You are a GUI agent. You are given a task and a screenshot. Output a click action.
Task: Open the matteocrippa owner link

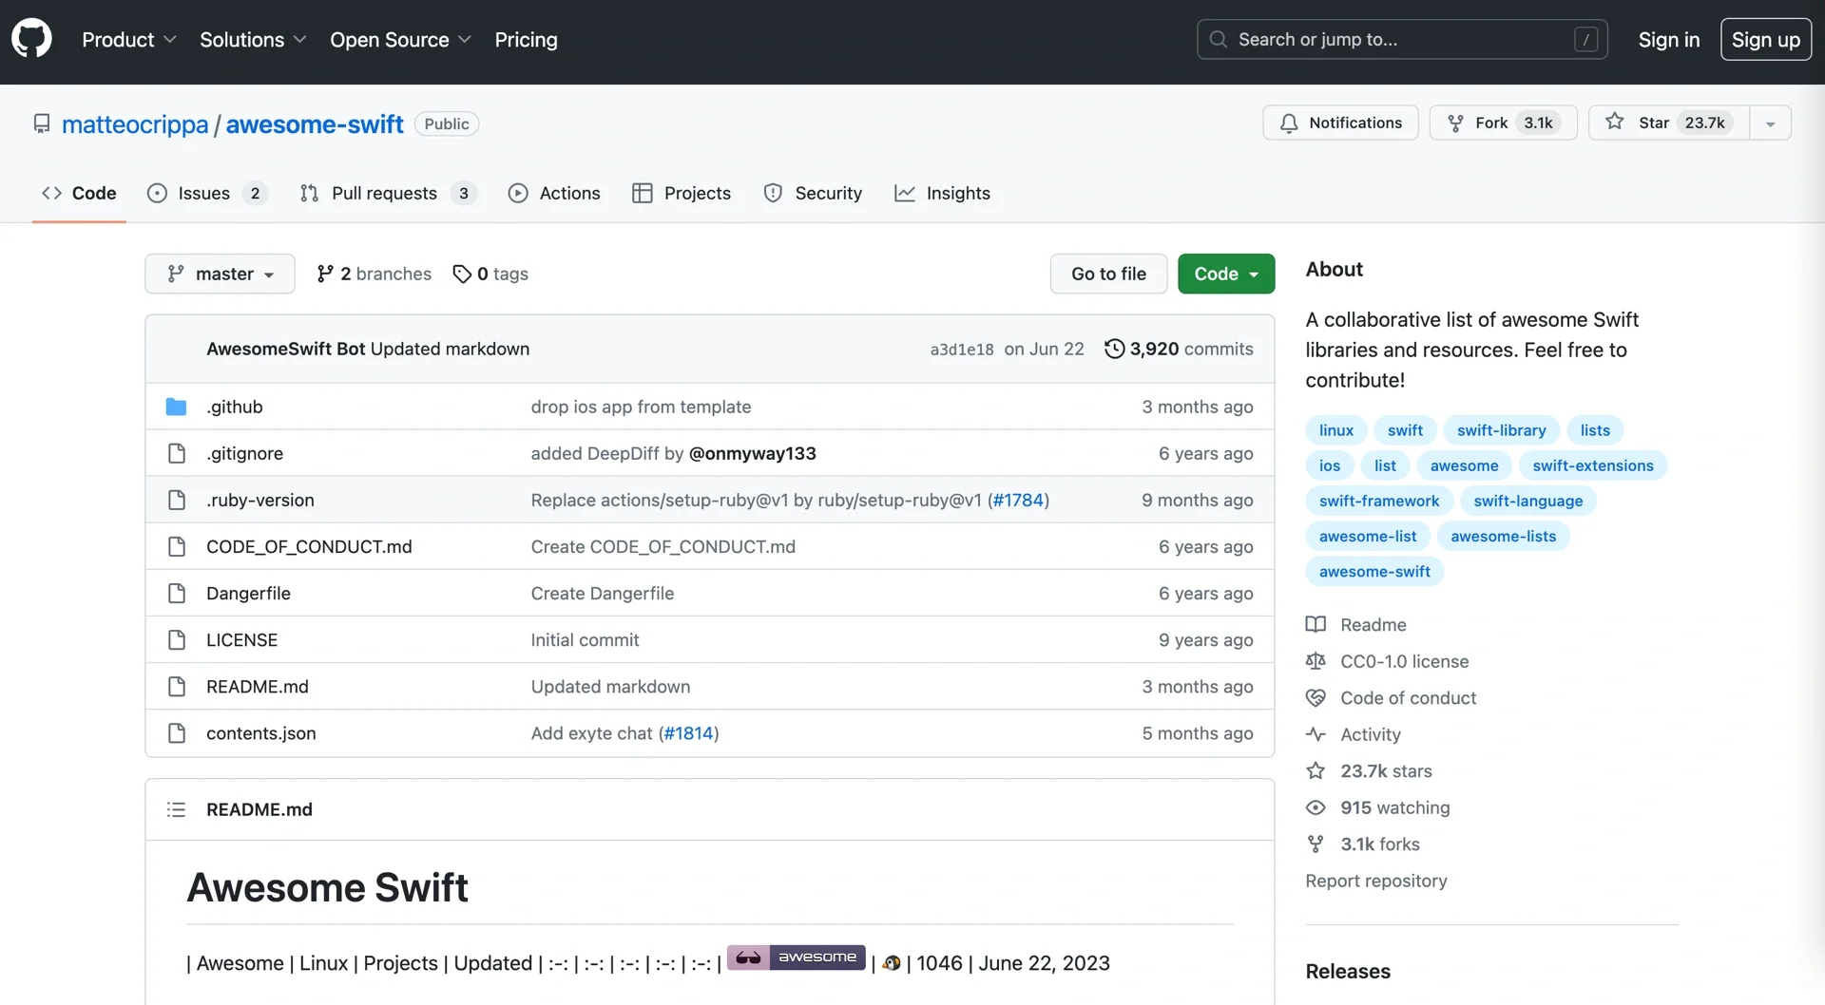point(135,124)
